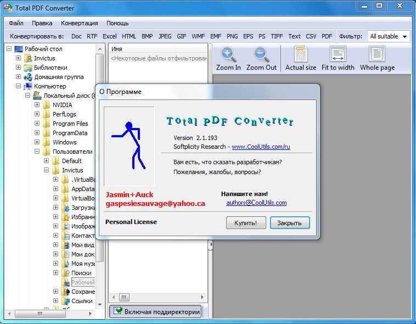Select the Actual size view icon
416x324 pixels.
(301, 54)
